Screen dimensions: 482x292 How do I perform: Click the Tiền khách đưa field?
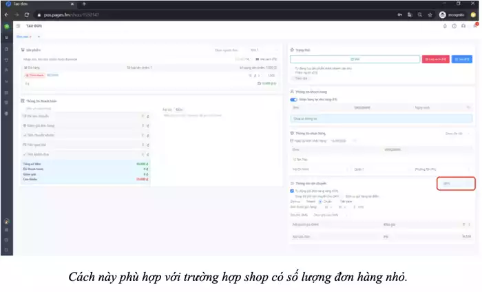tap(85, 154)
